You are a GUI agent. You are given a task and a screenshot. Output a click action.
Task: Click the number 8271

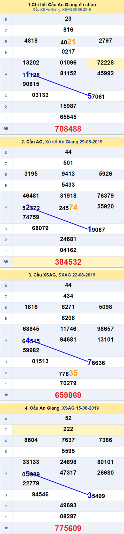(68, 307)
